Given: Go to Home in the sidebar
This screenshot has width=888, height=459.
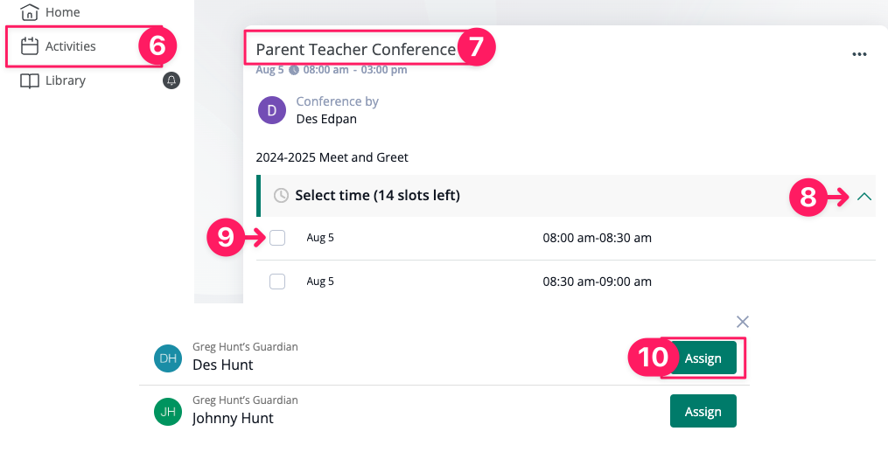Looking at the screenshot, I should [62, 12].
